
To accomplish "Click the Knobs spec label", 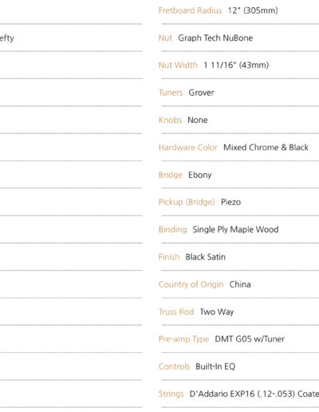I will pyautogui.click(x=170, y=120).
